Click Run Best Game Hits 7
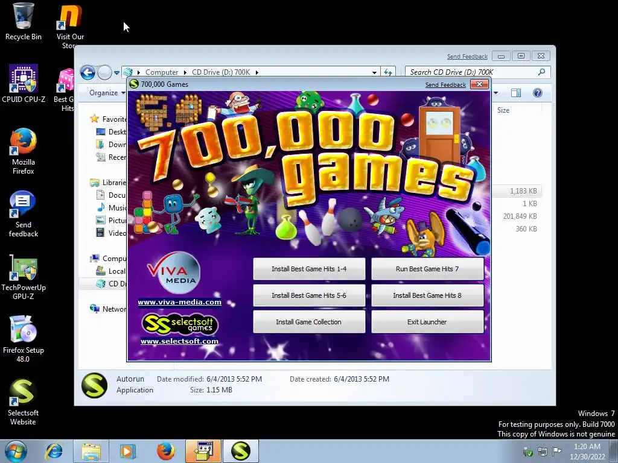This screenshot has height=463, width=618. tap(427, 269)
